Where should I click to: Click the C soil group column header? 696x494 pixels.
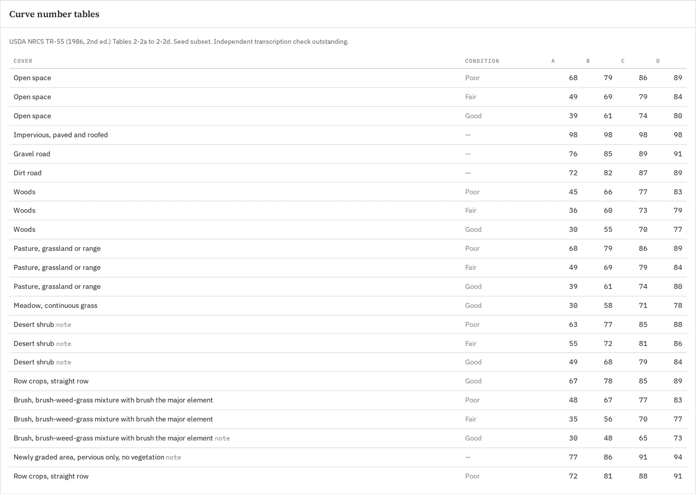[x=623, y=61]
